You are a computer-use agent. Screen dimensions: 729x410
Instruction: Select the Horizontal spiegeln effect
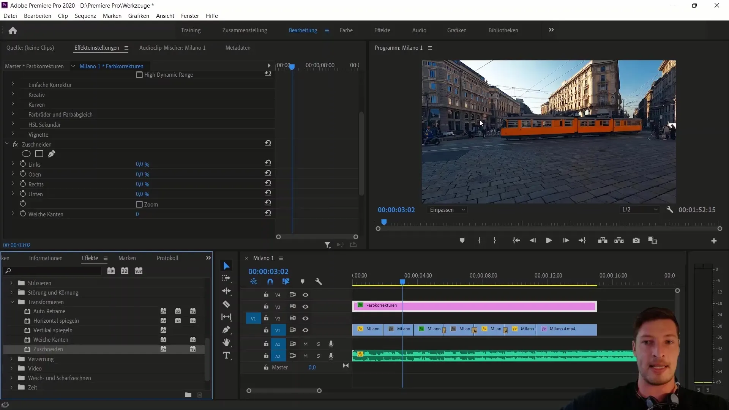[x=56, y=321]
